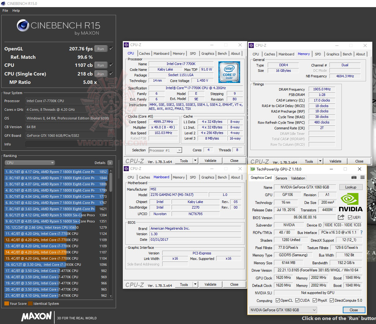Click the Bus Interface question mark icon

point(361,232)
